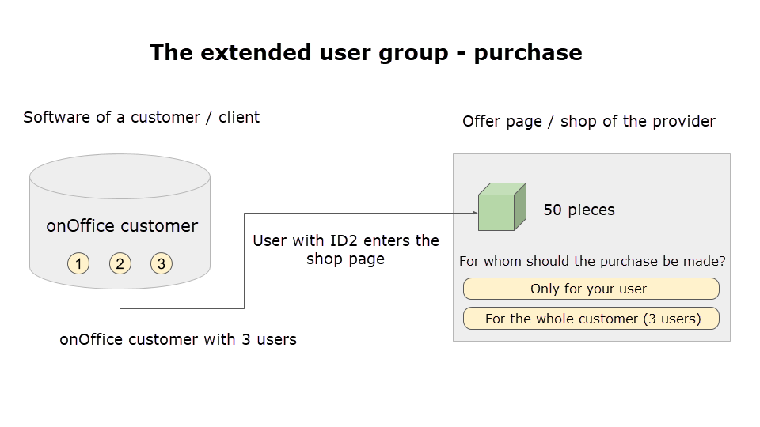Click the horizontal connector line leading into the cube
The height and width of the screenshot is (427, 760).
pyautogui.click(x=356, y=213)
